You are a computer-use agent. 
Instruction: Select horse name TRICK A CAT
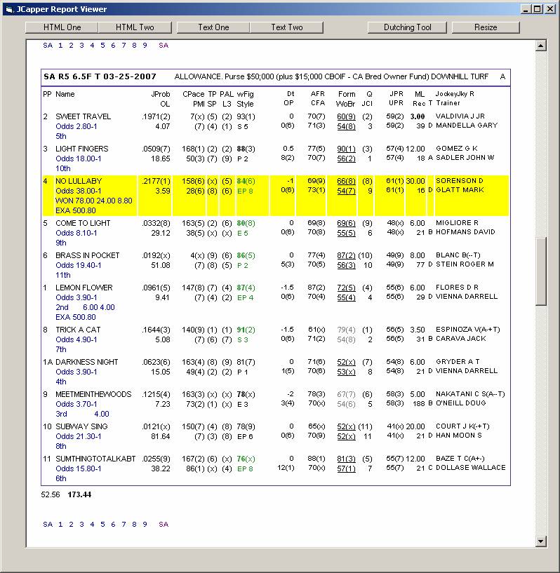(x=78, y=330)
